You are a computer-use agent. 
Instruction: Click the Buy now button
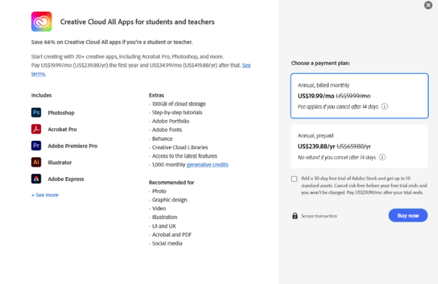pyautogui.click(x=408, y=215)
